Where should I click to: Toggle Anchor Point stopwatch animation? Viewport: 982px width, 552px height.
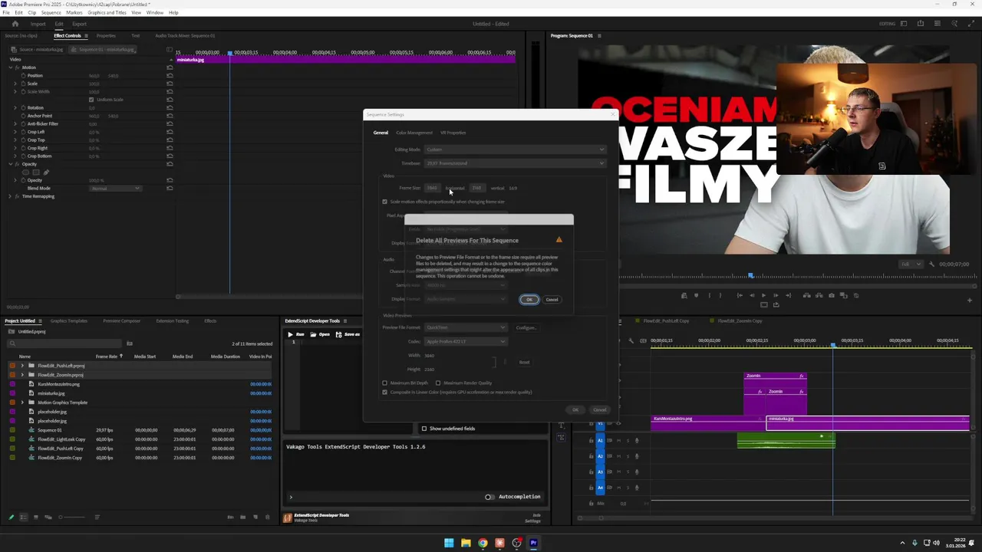coord(23,116)
